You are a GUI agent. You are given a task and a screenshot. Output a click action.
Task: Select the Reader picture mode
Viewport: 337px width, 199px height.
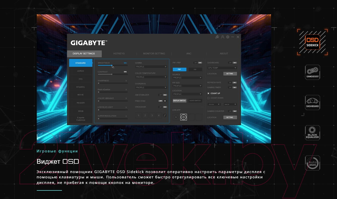click(x=81, y=103)
